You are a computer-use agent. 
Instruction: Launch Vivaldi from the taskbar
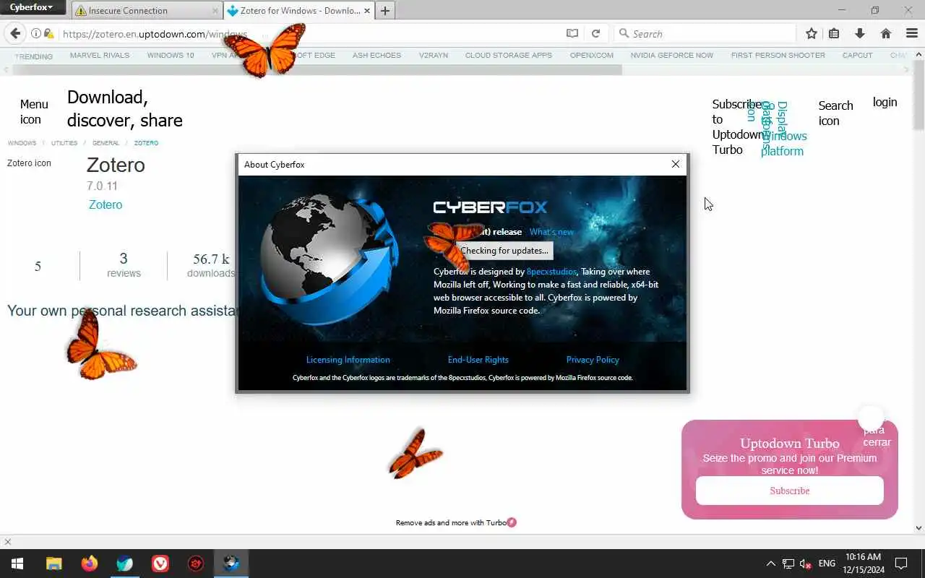[x=160, y=564]
